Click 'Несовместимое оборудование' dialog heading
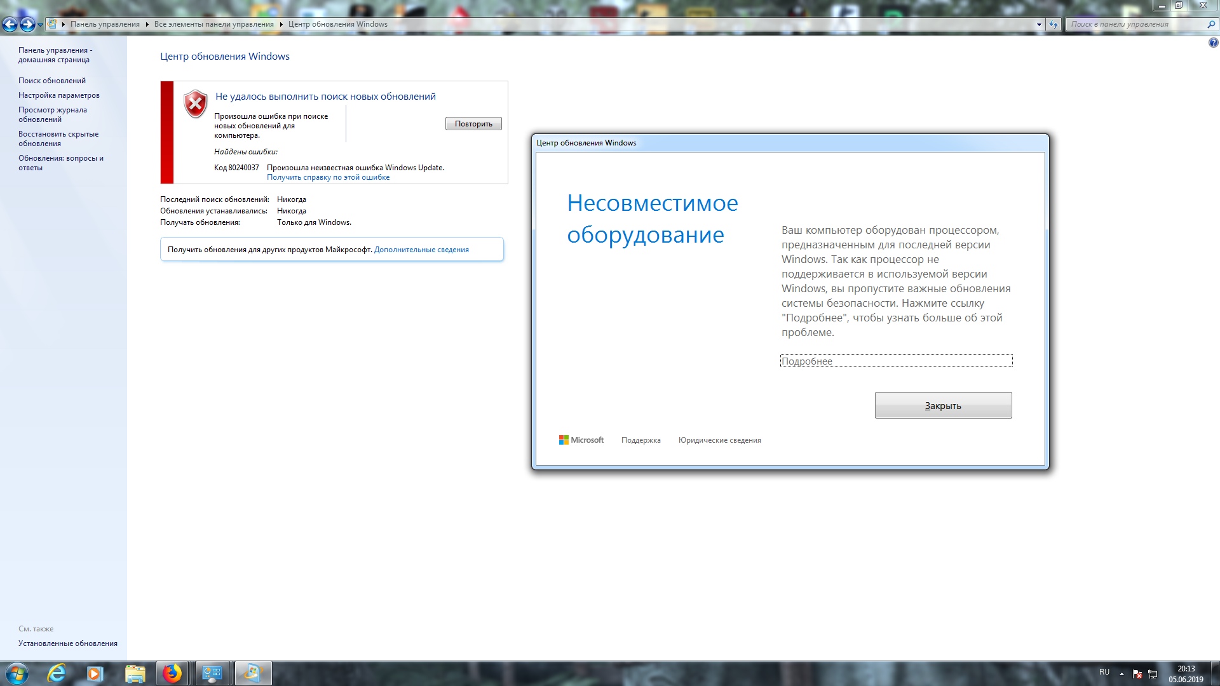The height and width of the screenshot is (686, 1220). [x=653, y=219]
